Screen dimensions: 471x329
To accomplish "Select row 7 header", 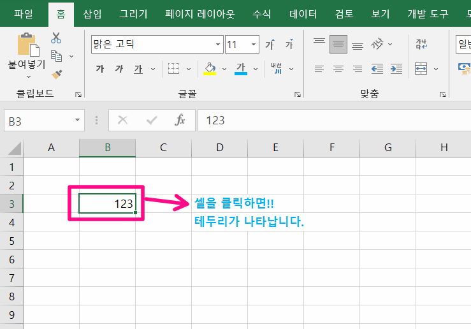I will point(11,277).
